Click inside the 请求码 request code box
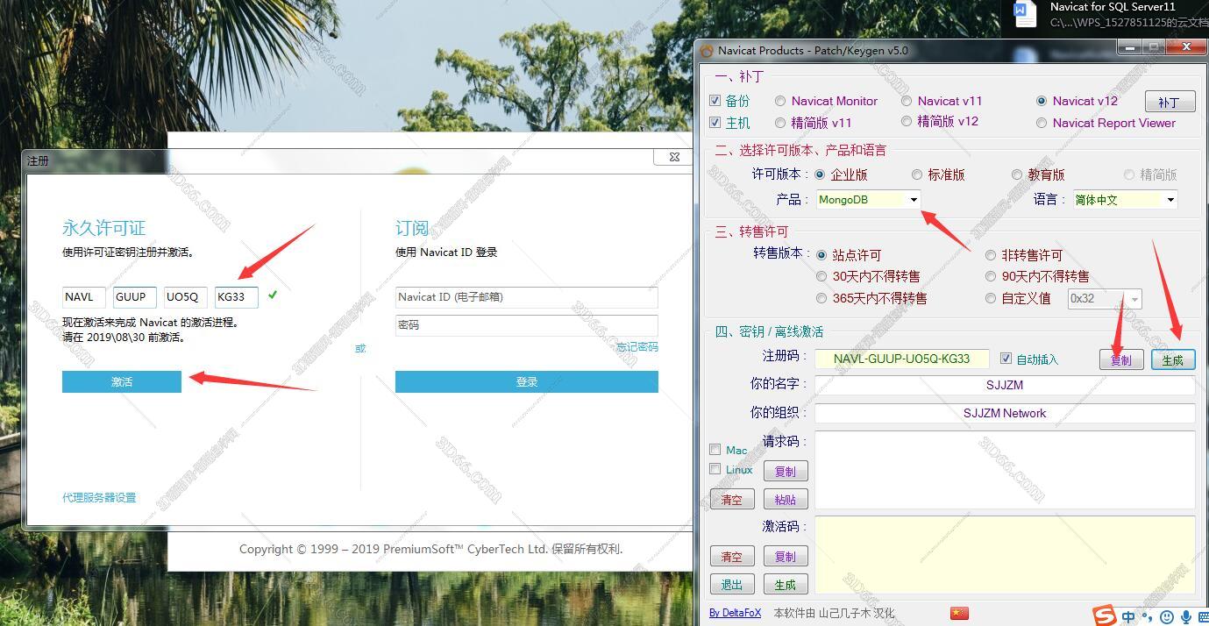This screenshot has width=1209, height=626. 1005,470
